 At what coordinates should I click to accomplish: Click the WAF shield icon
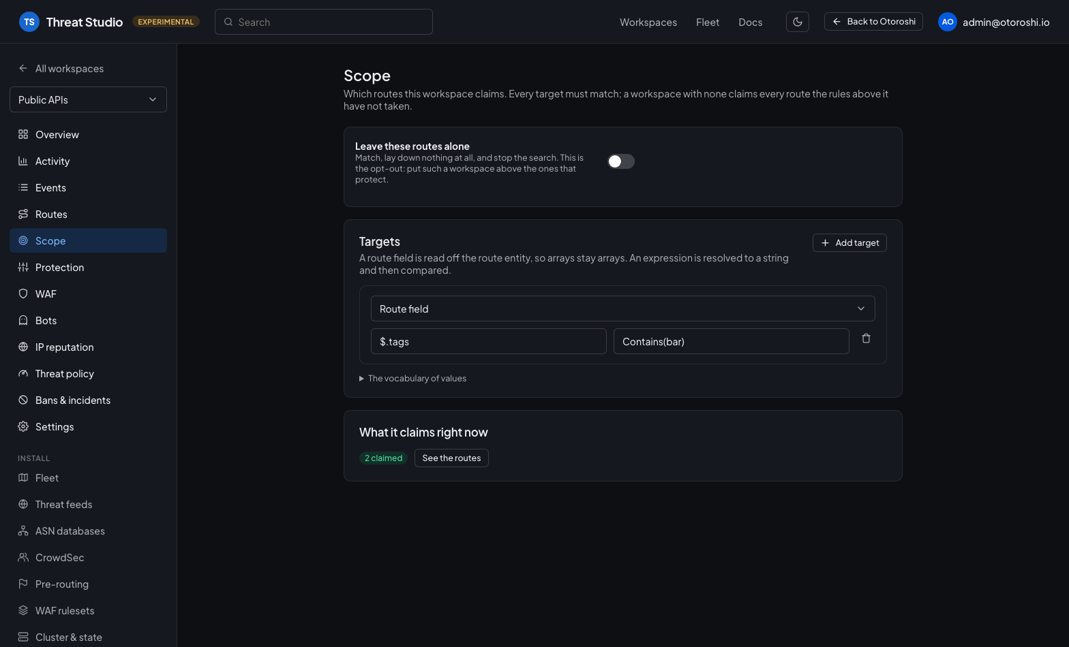click(23, 294)
